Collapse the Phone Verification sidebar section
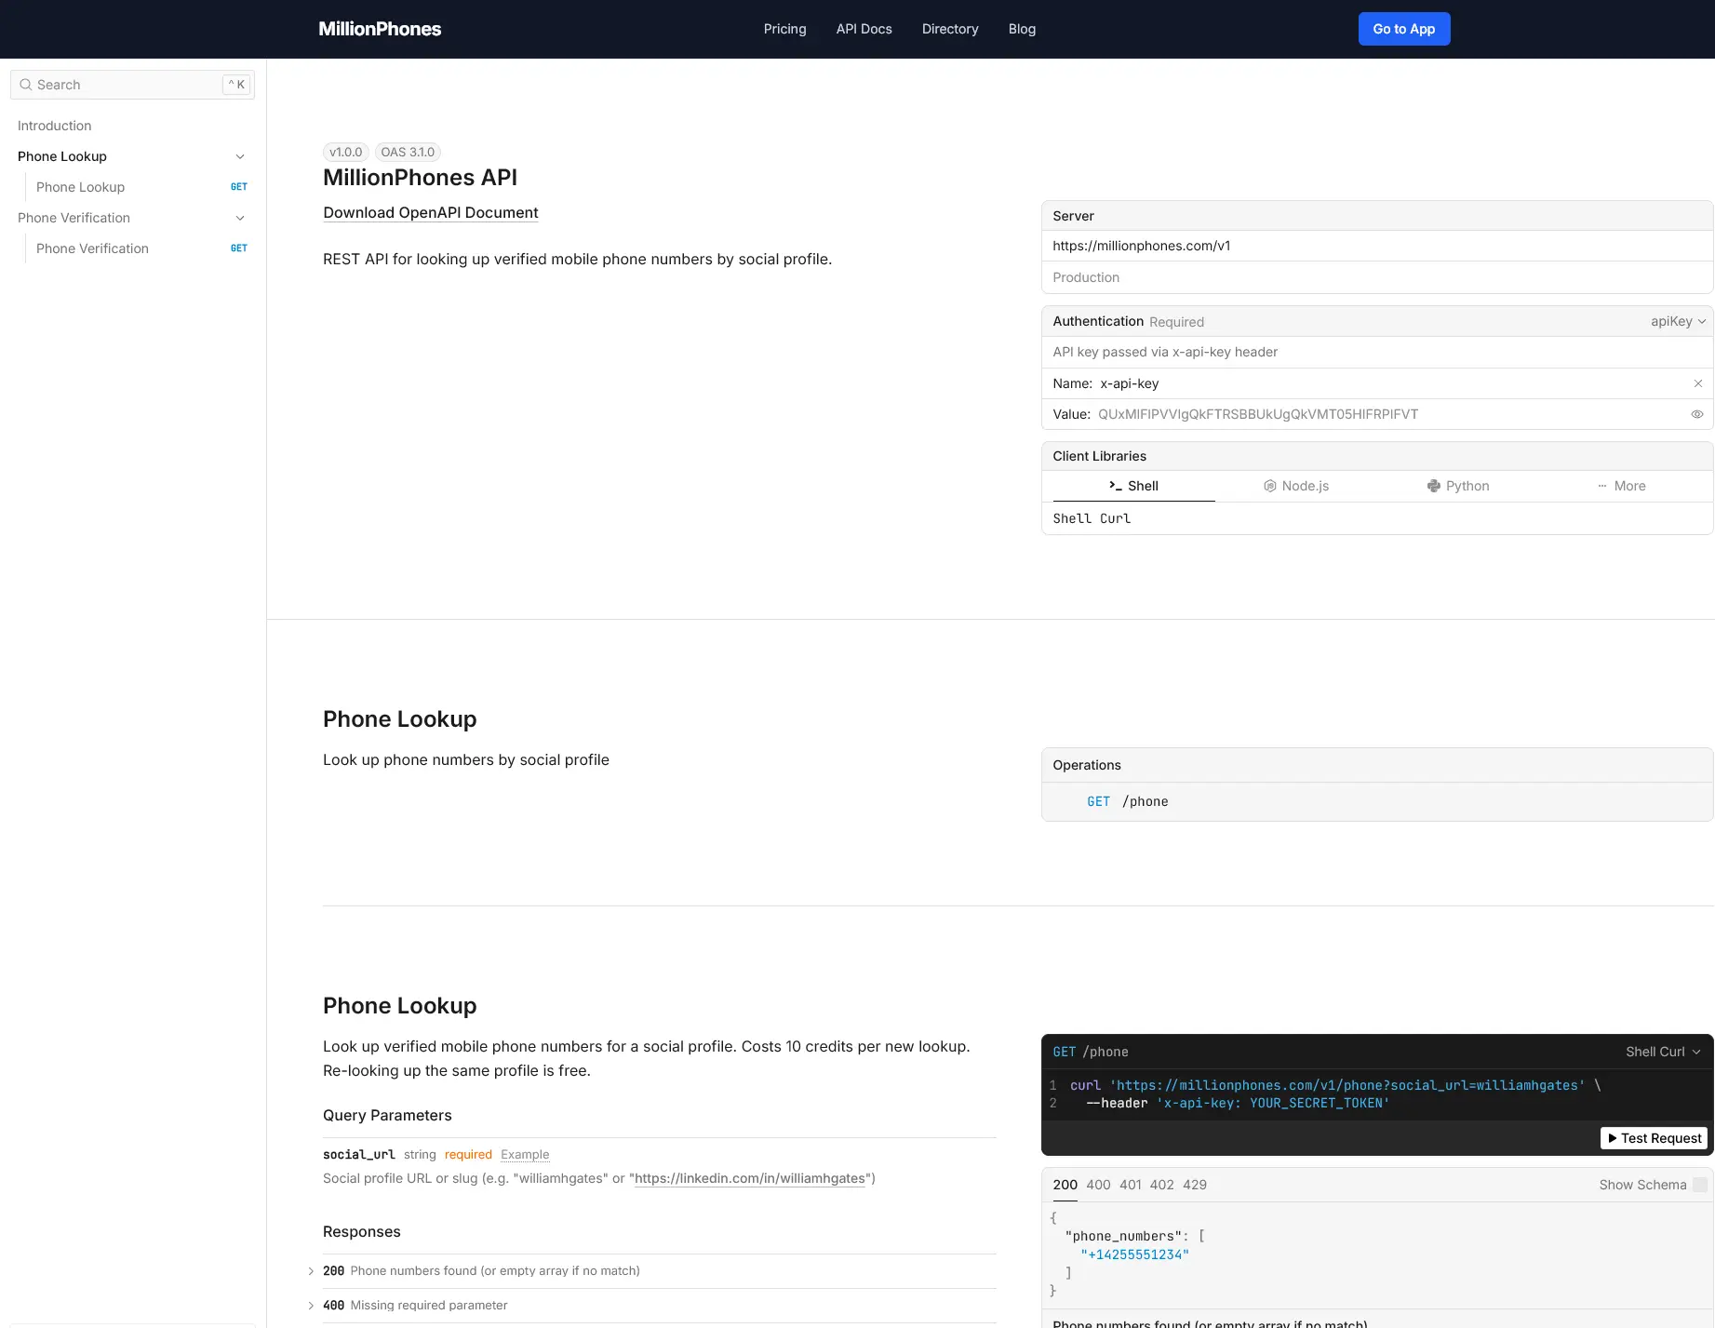1715x1328 pixels. (240, 218)
